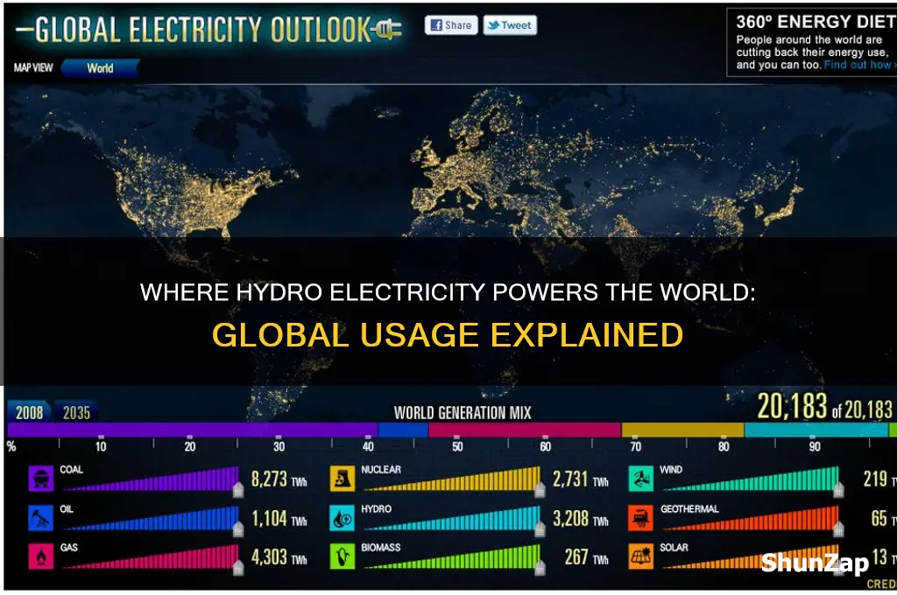Click the 1,104 TWh oil value
Viewport: 897px width, 595px height.
(x=279, y=518)
